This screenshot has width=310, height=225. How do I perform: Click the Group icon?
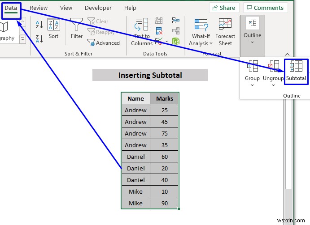[252, 66]
